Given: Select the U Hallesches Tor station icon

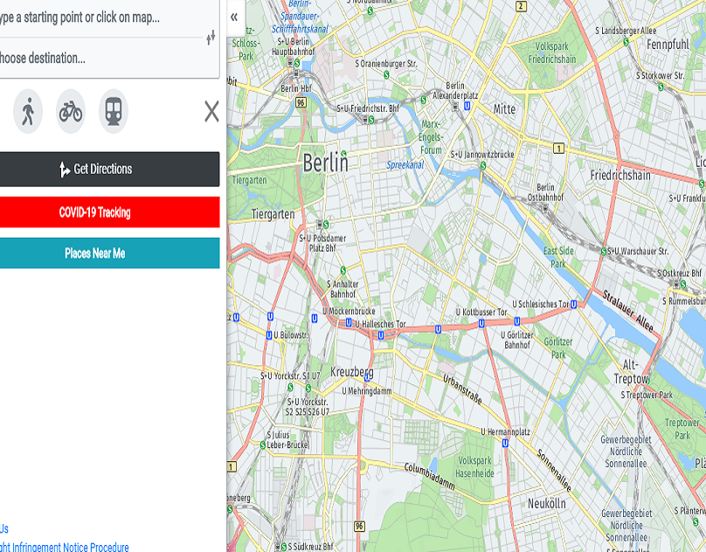Looking at the screenshot, I should pyautogui.click(x=349, y=321).
